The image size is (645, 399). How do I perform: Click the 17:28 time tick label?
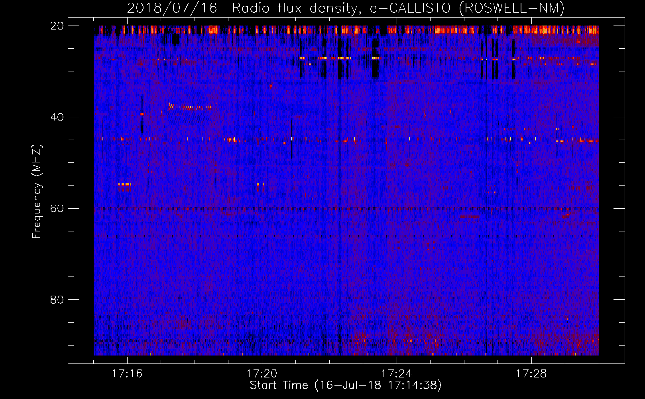[531, 374]
